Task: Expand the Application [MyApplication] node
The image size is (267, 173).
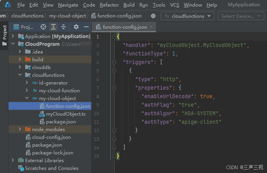Action: click(x=13, y=36)
